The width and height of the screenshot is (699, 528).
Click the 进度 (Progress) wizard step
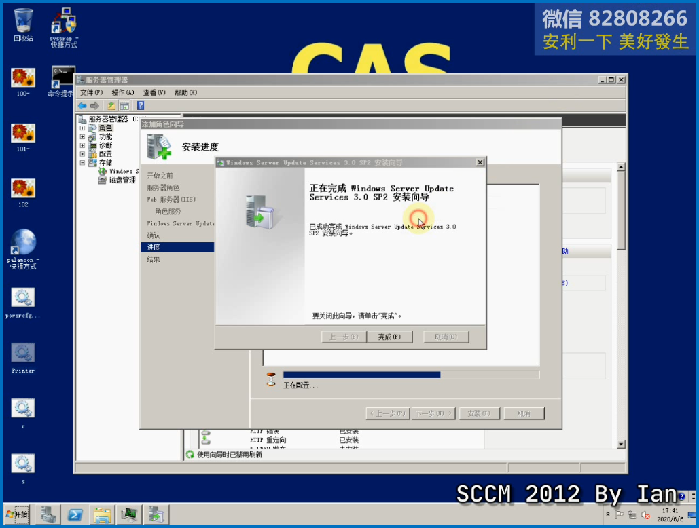coord(177,247)
